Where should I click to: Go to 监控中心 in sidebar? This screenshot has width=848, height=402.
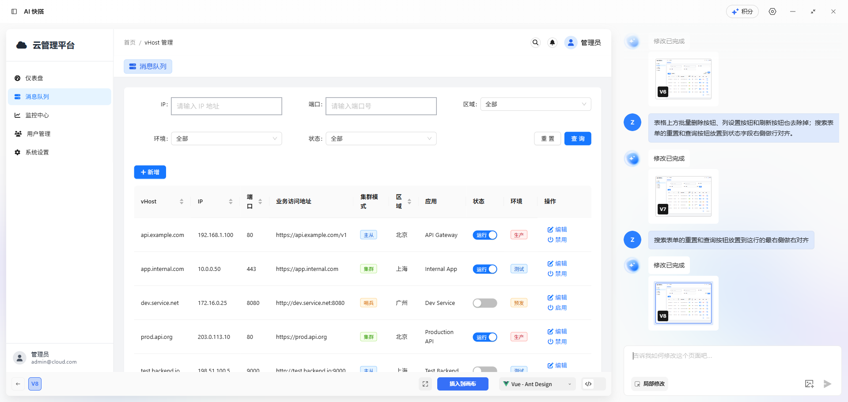pyautogui.click(x=37, y=115)
